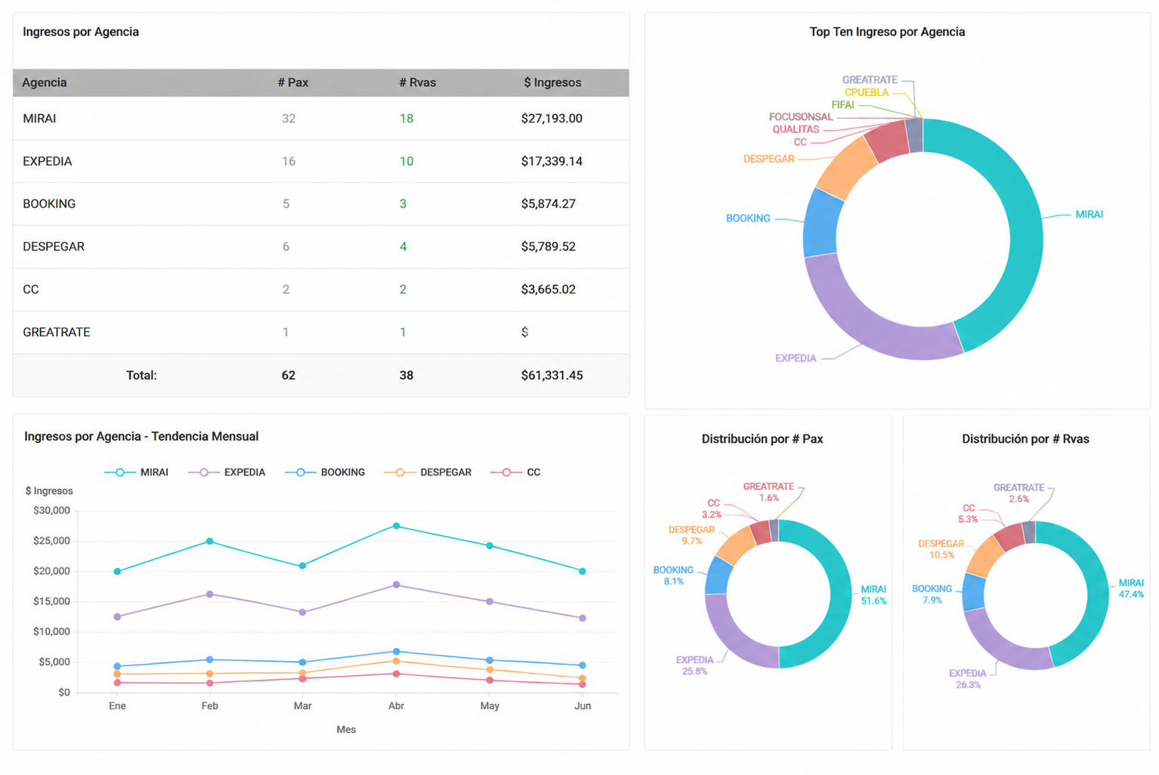Click DESPEGAR 9.7% label in Pax distribution

coord(691,536)
